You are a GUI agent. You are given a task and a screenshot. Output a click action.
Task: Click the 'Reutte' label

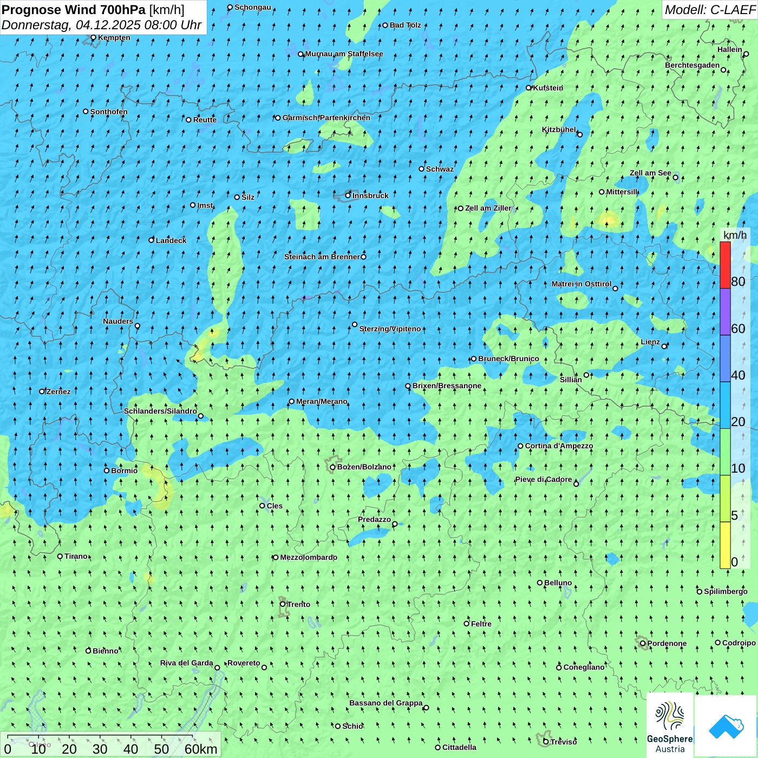pos(205,120)
